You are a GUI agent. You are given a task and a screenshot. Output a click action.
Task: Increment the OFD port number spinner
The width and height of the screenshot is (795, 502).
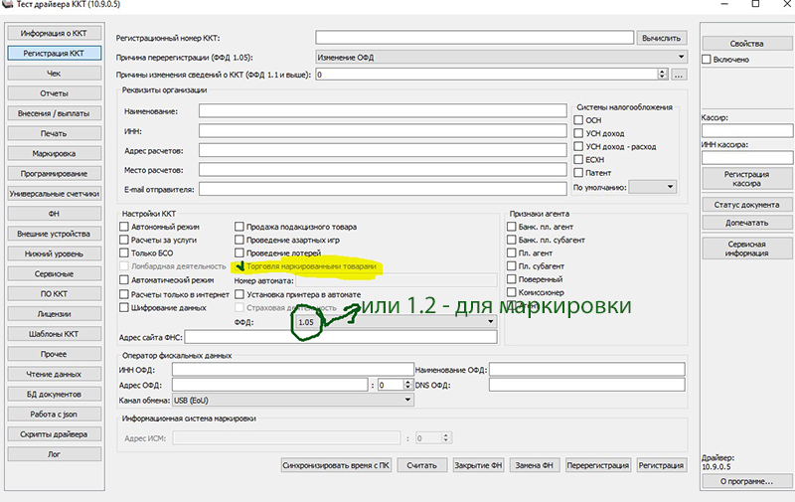pyautogui.click(x=409, y=381)
